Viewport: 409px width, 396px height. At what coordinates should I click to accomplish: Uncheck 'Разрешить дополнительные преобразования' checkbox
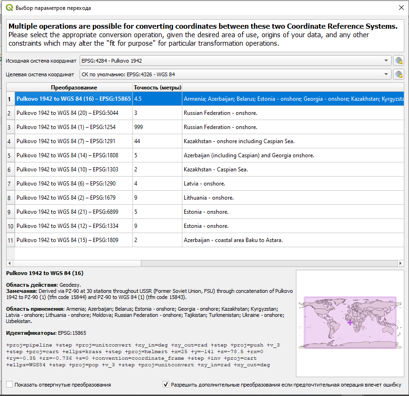point(166,385)
